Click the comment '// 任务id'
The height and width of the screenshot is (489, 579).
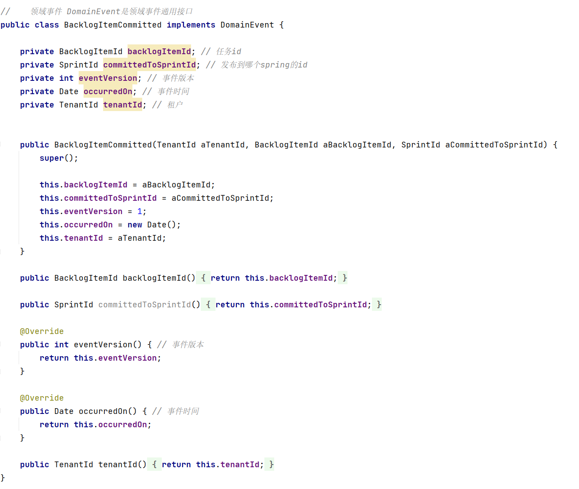pos(221,52)
